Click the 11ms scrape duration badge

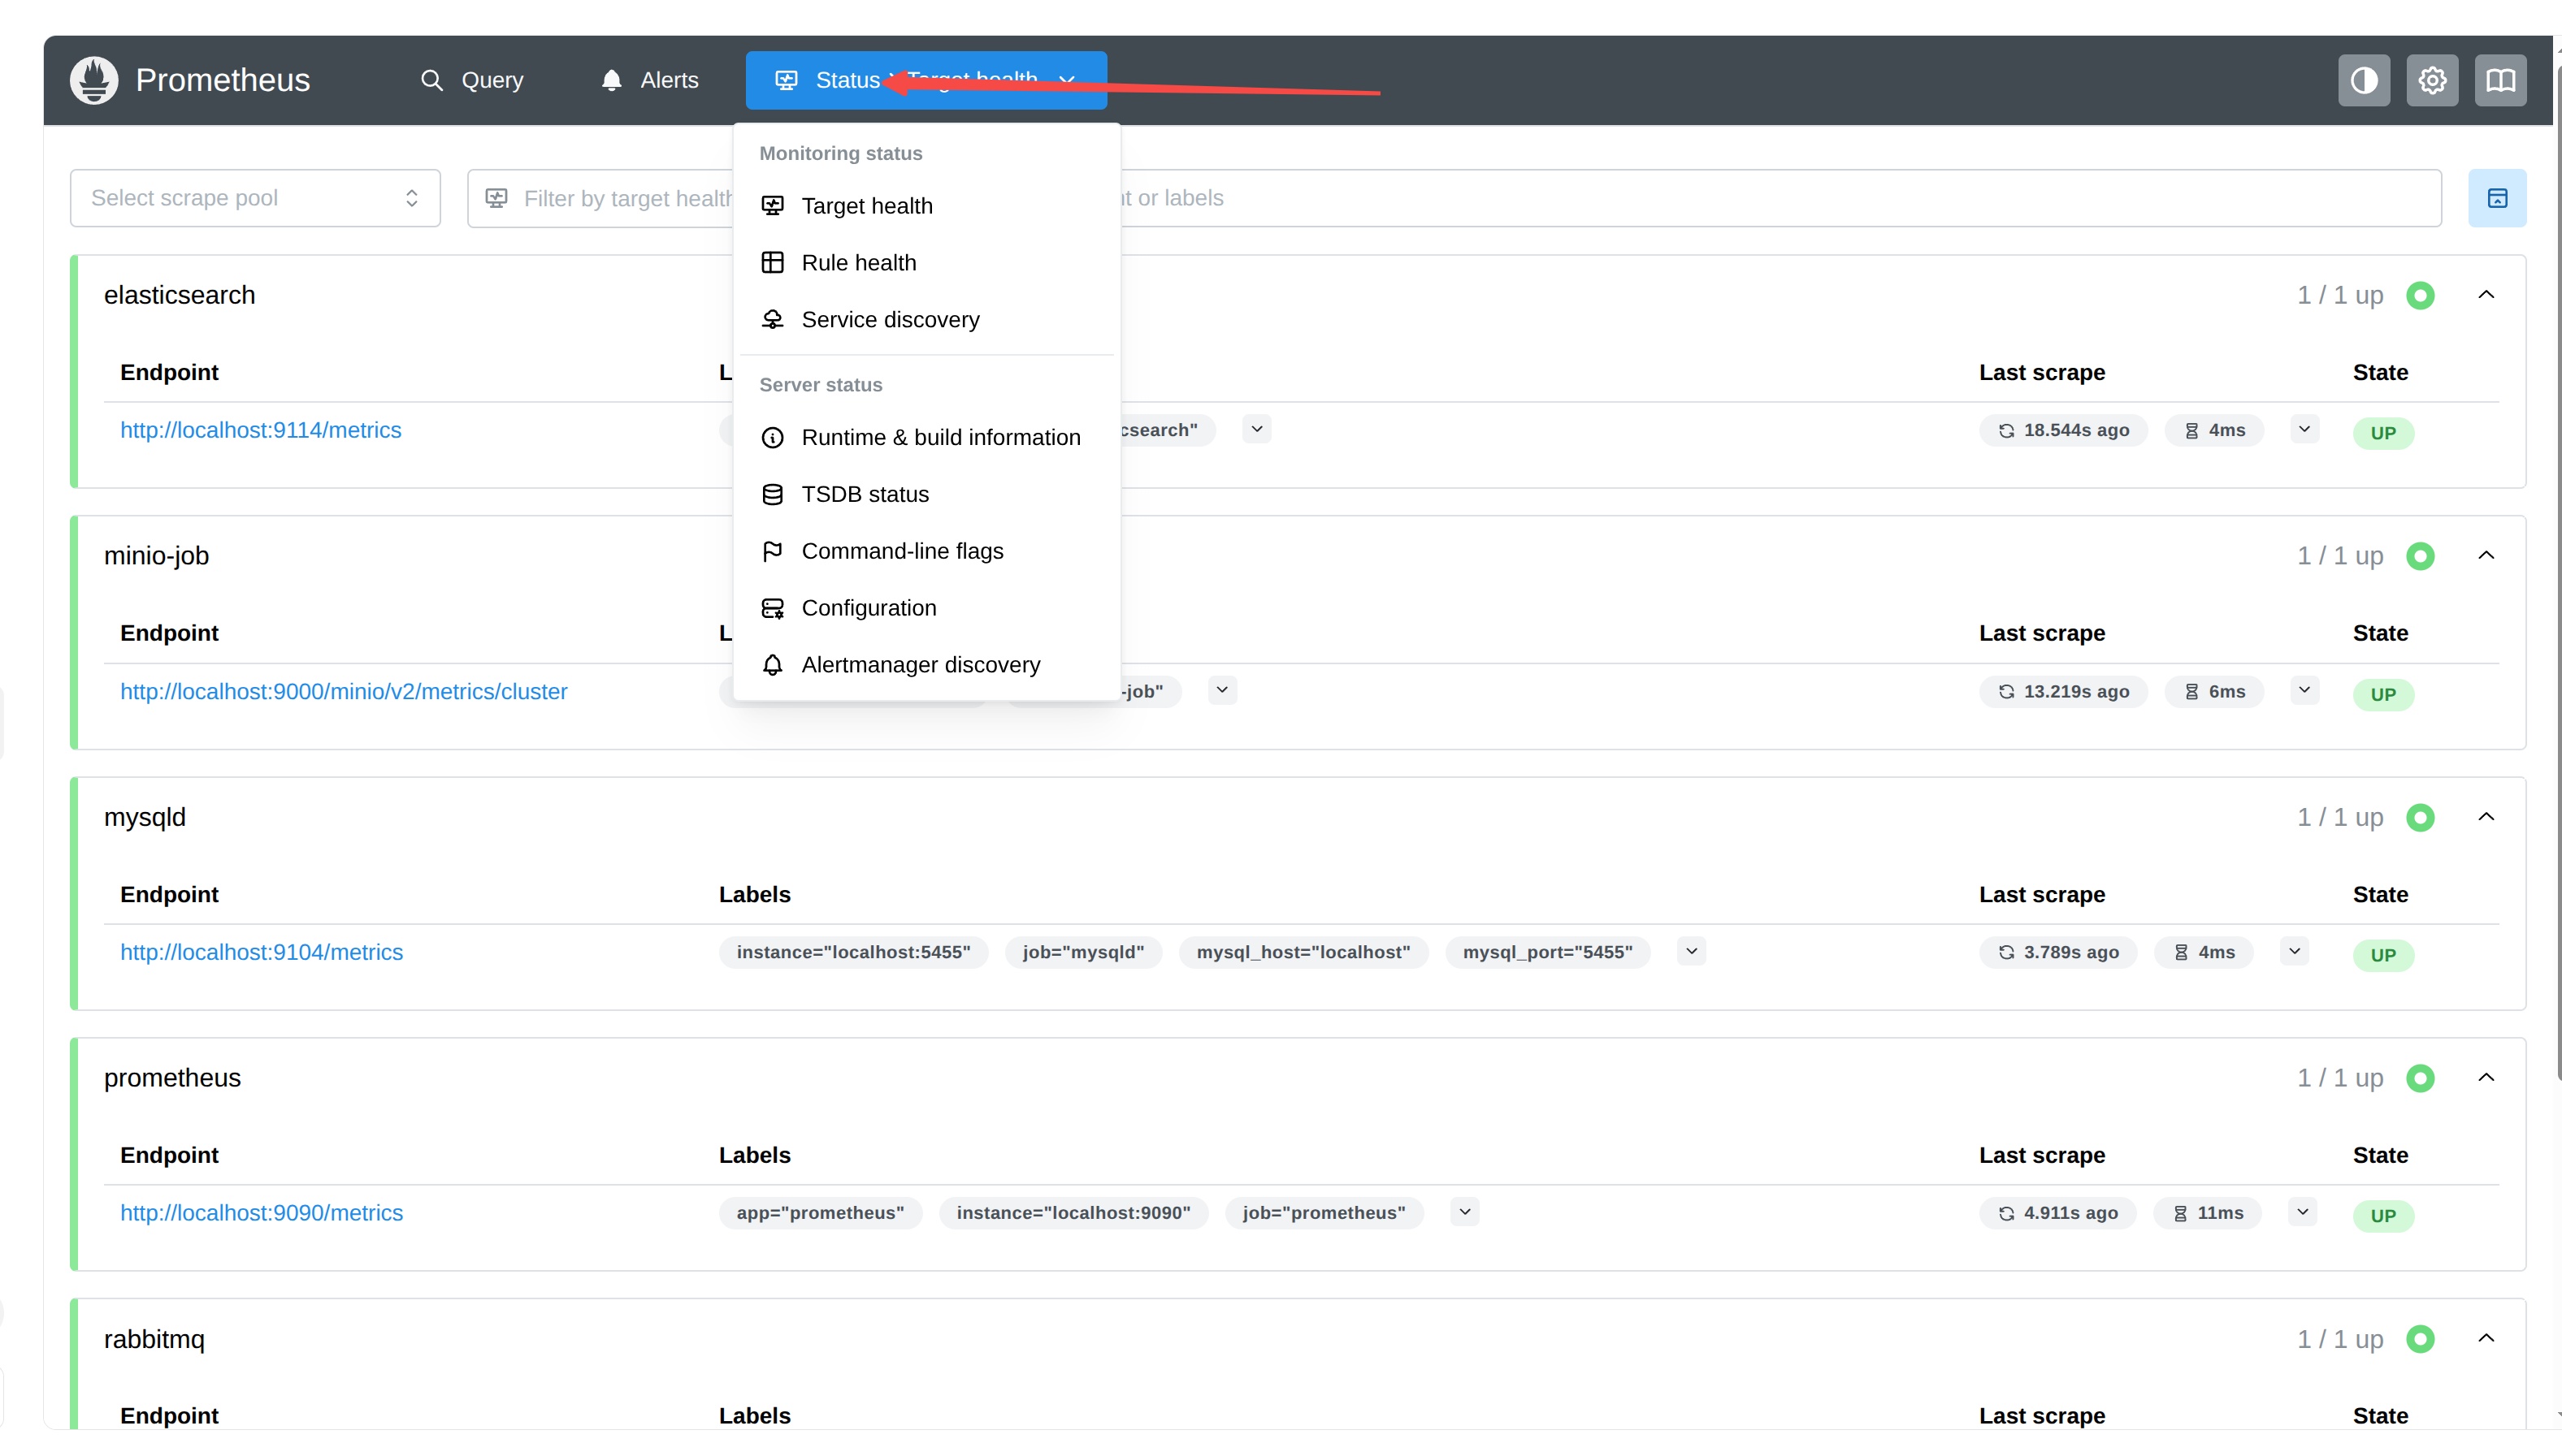click(2207, 1214)
